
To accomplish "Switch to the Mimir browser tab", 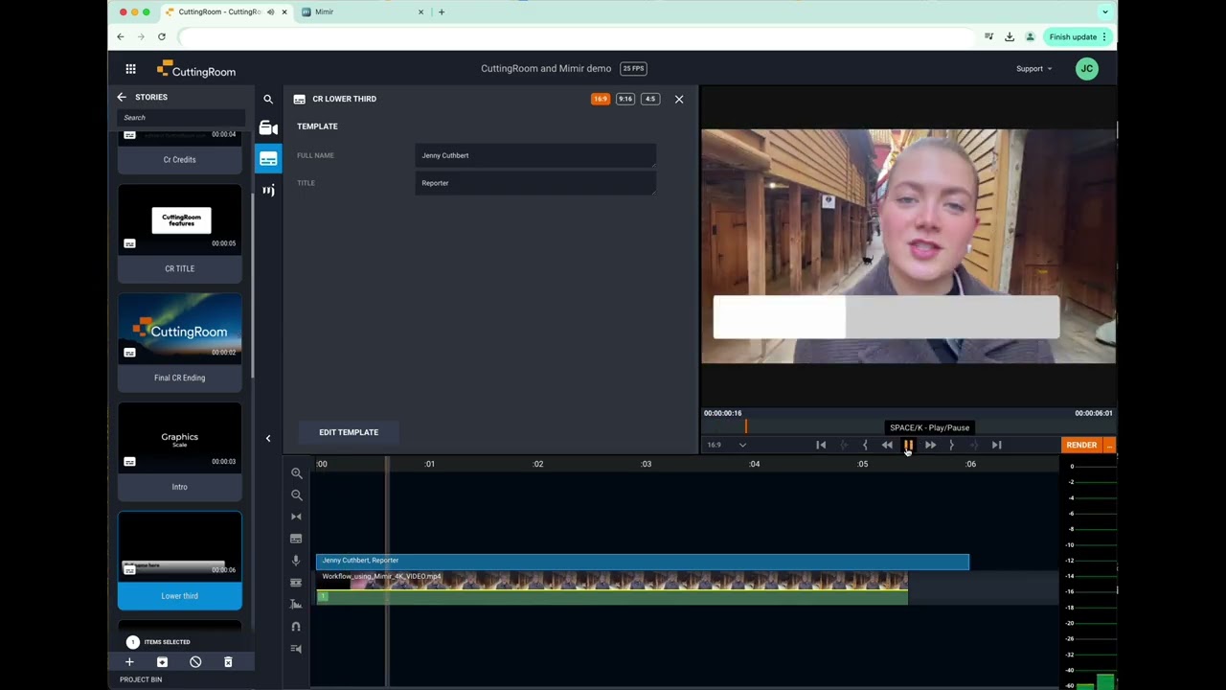I will click(x=364, y=12).
